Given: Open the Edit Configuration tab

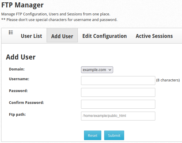Looking at the screenshot, I should click(105, 36).
